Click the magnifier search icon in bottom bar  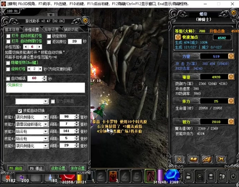[x=200, y=176]
